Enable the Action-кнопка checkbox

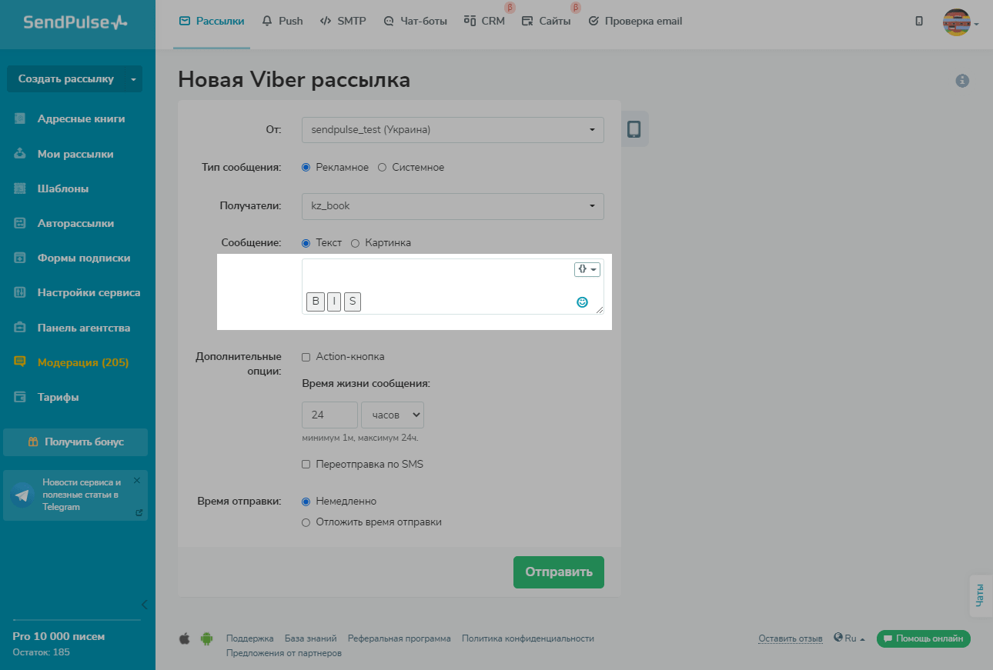pyautogui.click(x=306, y=357)
